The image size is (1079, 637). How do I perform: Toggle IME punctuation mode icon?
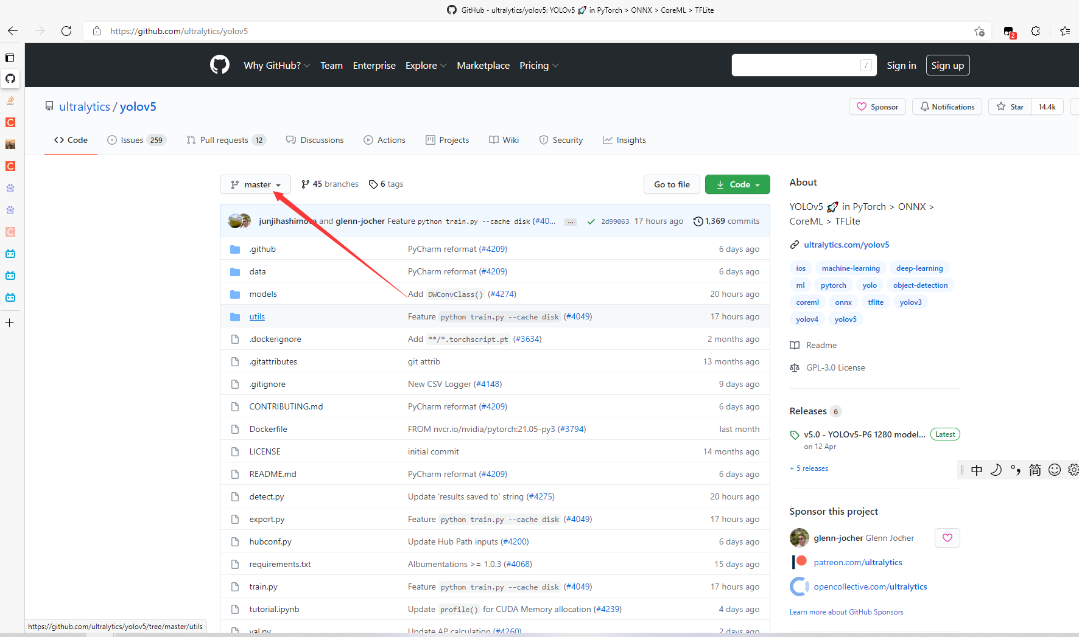1016,470
